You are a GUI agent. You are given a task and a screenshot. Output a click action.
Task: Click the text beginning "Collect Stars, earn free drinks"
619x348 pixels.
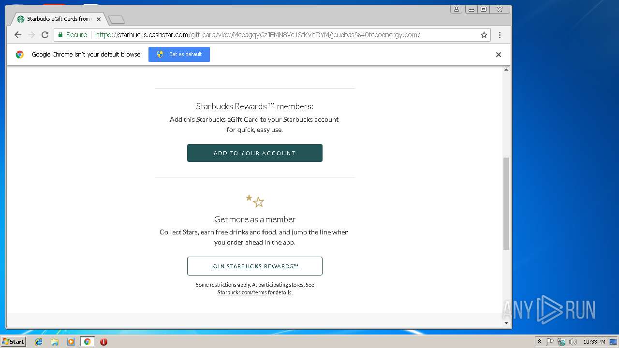[254, 237]
